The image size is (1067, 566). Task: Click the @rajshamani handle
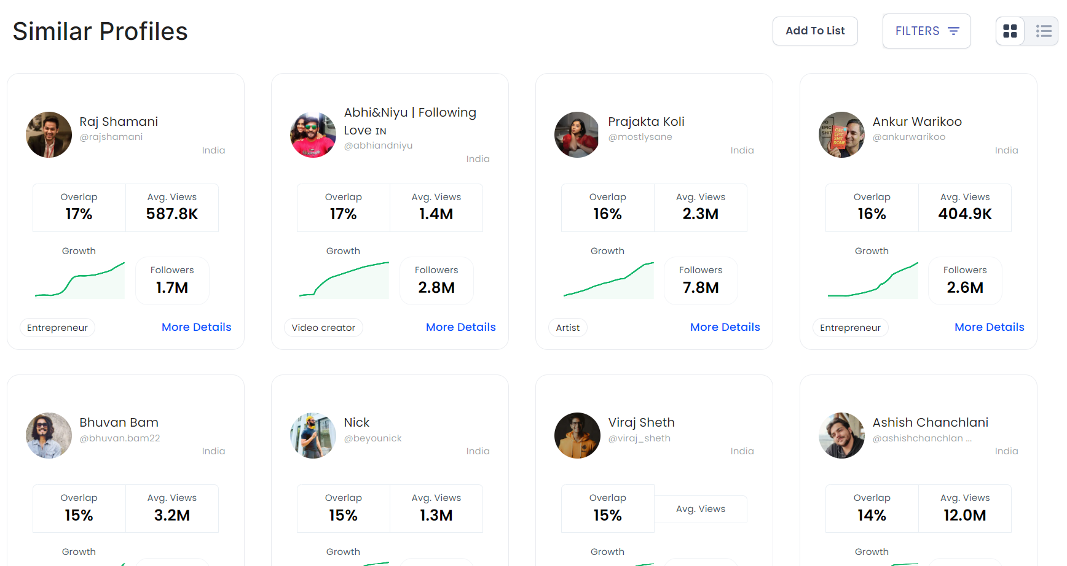pos(111,137)
